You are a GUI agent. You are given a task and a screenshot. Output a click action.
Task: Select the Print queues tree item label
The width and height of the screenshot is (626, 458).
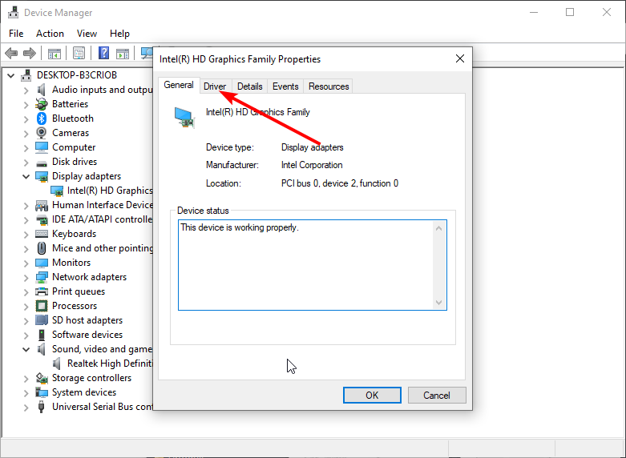[x=79, y=291]
